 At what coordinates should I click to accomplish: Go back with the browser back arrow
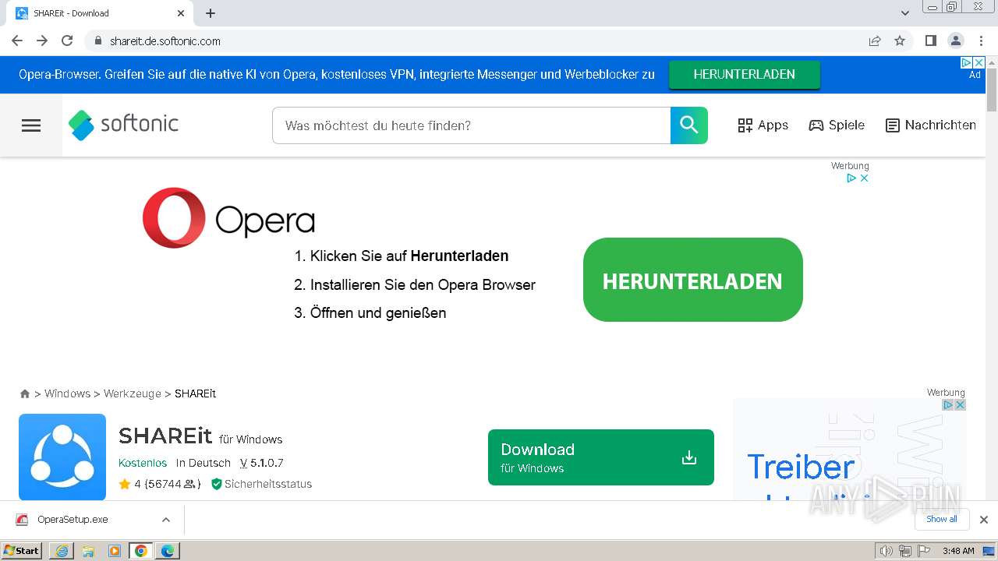pos(17,41)
